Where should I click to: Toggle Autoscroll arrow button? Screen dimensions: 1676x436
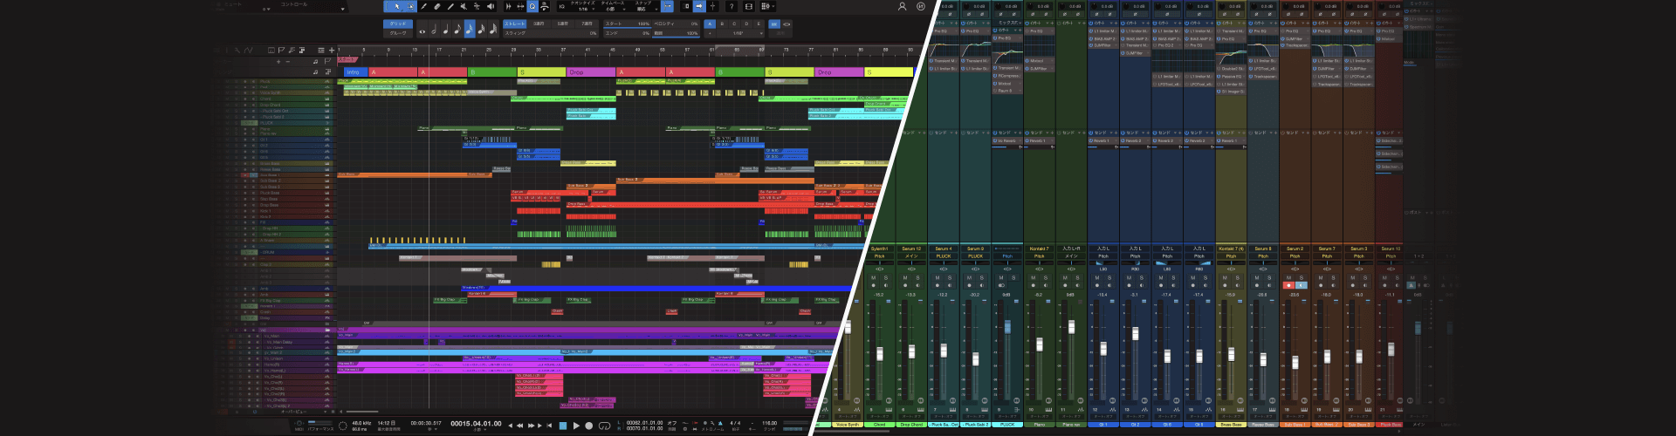[699, 6]
